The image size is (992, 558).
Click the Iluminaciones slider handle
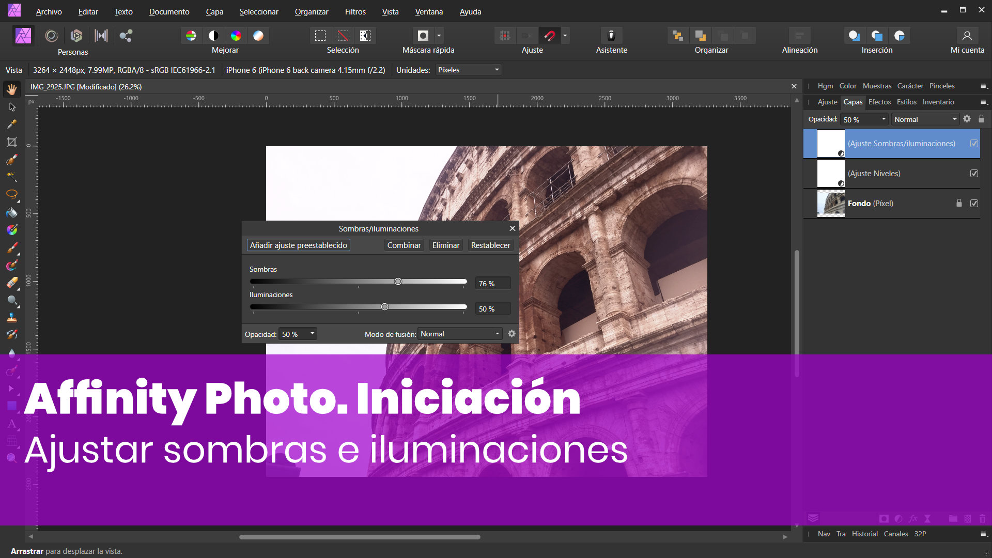384,307
